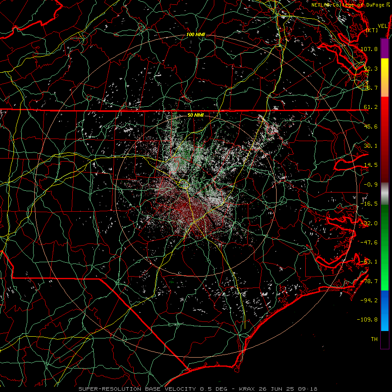Viewport: 392px width, 392px height.
Task: Click the SUPER-RESOLUTION BASE VELOCITY caption text
Action: 137,389
